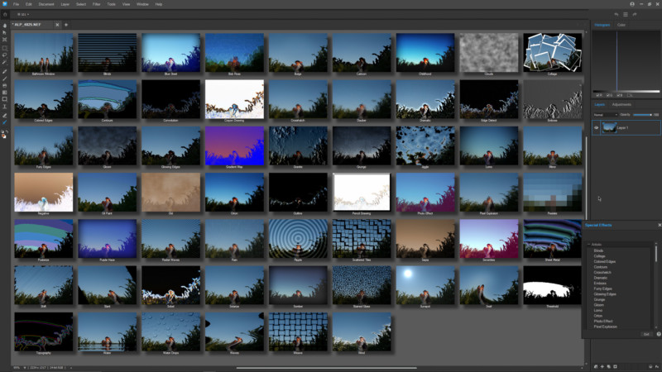Click the add mask square icon at panel bottom
This screenshot has width=662, height=372.
click(615, 366)
